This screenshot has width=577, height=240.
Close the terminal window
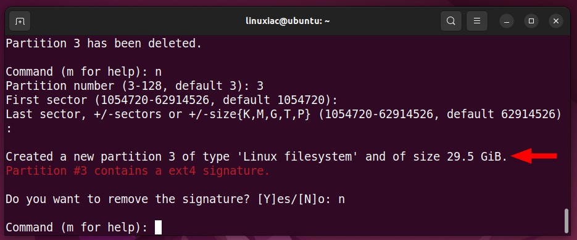555,22
